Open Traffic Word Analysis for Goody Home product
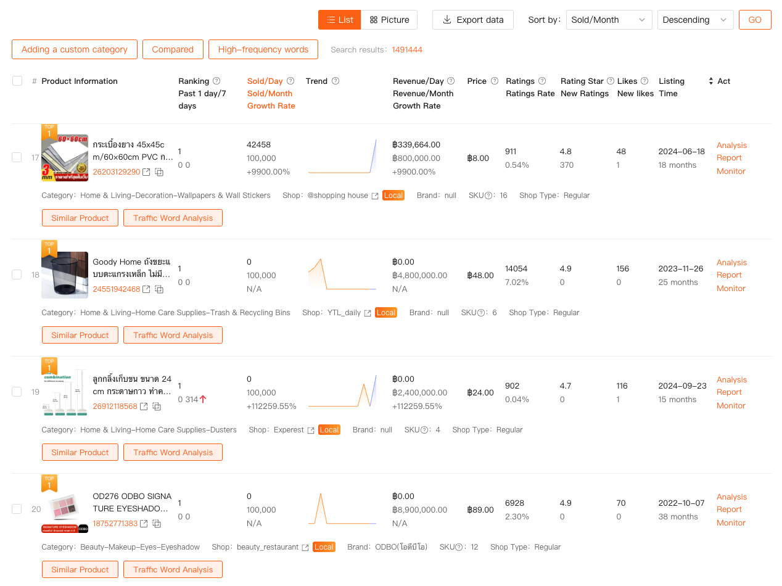Screen dimensions: 782x586 173,335
